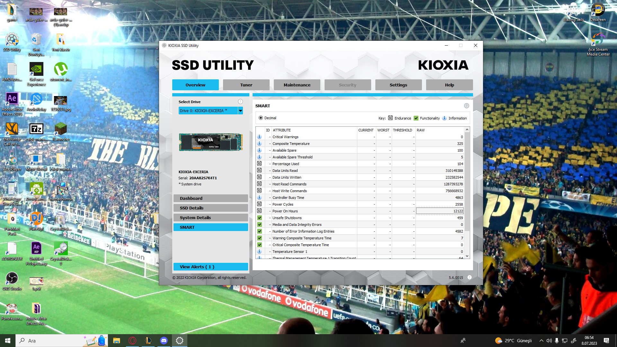
Task: Open GeForce Experience desktop icon
Action: point(36,74)
